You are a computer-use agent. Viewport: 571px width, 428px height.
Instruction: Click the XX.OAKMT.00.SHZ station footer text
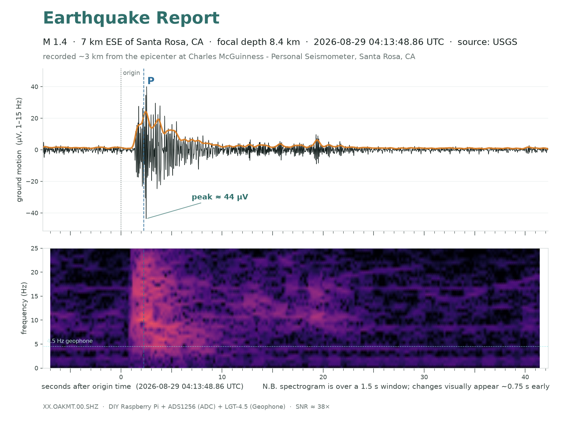click(186, 407)
